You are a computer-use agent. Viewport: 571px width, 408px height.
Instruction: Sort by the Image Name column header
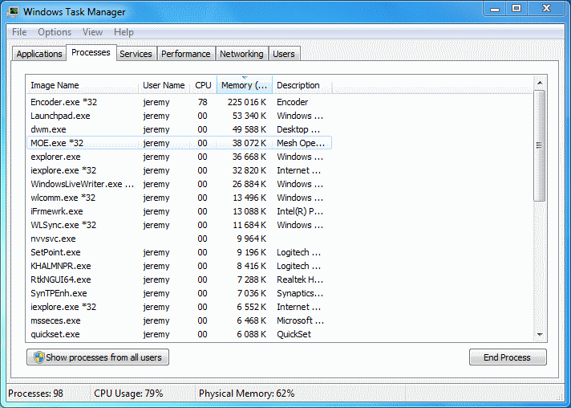(83, 85)
